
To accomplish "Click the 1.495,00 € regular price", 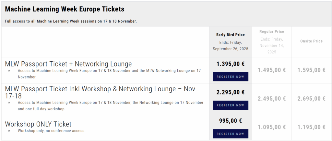I will pos(272,70).
